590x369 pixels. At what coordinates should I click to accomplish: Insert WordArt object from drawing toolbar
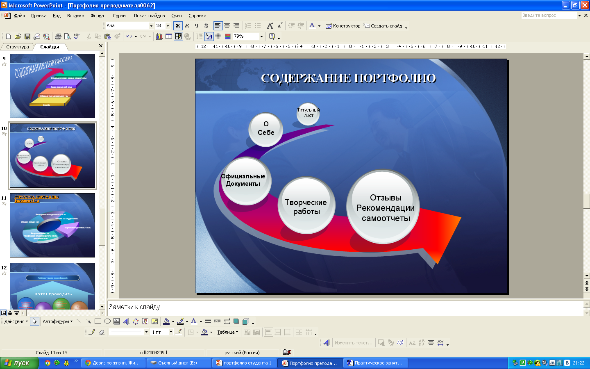[126, 321]
